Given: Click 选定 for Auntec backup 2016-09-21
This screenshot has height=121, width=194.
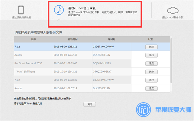Looking at the screenshot, I should (151, 88).
